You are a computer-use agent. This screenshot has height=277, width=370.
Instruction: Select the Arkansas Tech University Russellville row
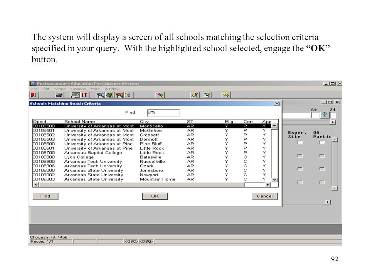[152, 162]
